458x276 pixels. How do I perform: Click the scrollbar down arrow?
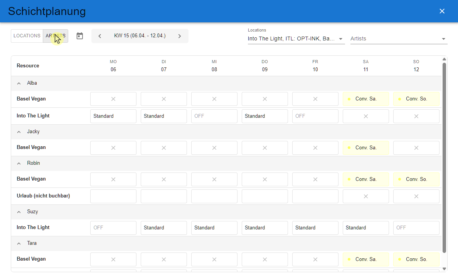[x=444, y=269]
